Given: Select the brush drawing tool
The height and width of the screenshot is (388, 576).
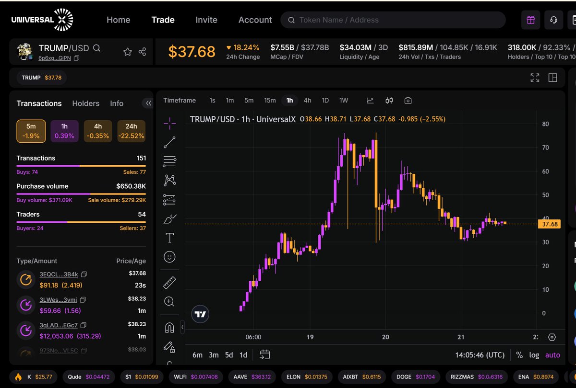Looking at the screenshot, I should (169, 219).
